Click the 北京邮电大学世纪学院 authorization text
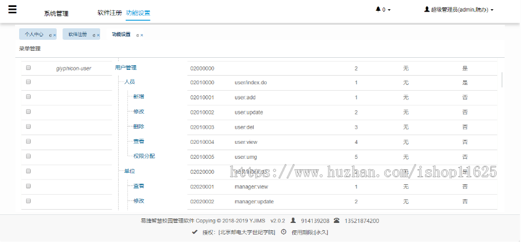 pos(247,232)
